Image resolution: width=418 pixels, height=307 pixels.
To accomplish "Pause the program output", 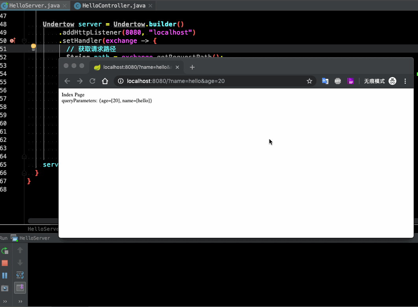I will tap(5, 276).
